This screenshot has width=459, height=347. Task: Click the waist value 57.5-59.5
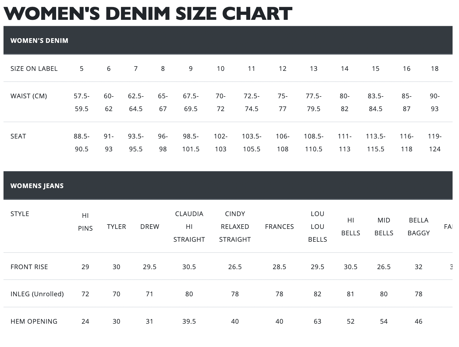click(82, 102)
